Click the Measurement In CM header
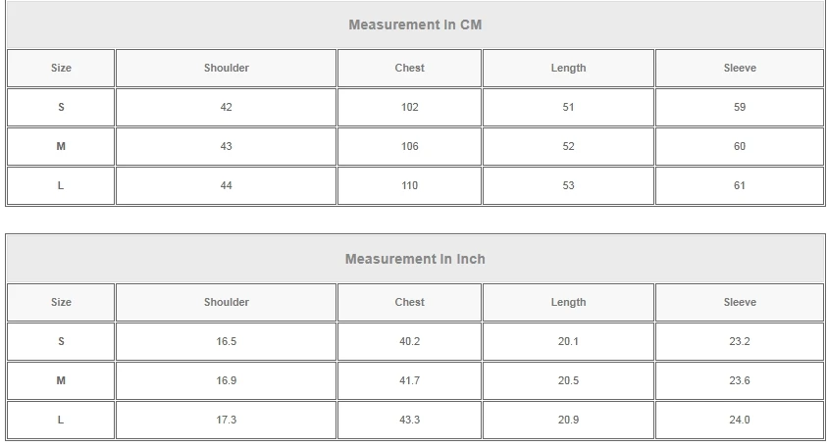The image size is (827, 447). pos(415,25)
